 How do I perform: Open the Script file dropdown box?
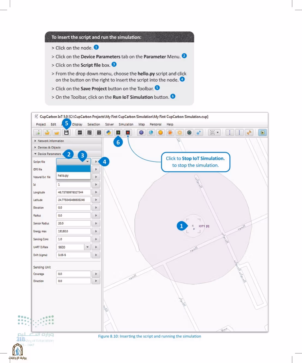(73, 162)
